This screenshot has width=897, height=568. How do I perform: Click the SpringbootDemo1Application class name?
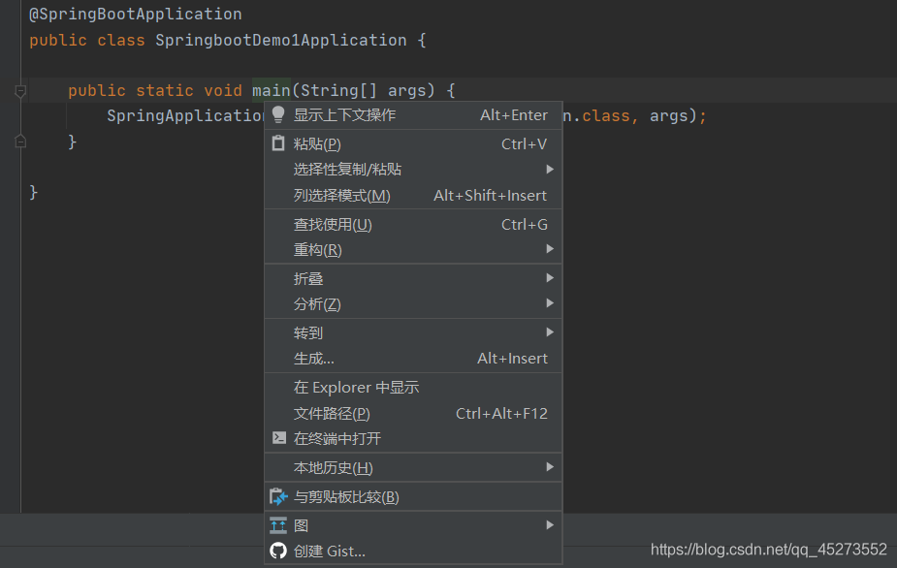pos(281,40)
